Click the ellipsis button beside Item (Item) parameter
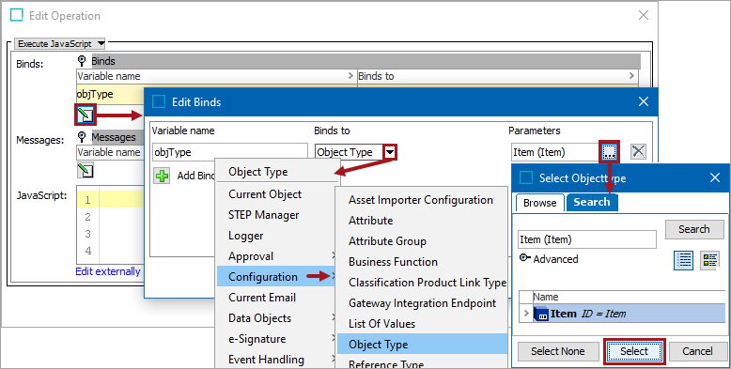This screenshot has height=369, width=731. [x=609, y=152]
